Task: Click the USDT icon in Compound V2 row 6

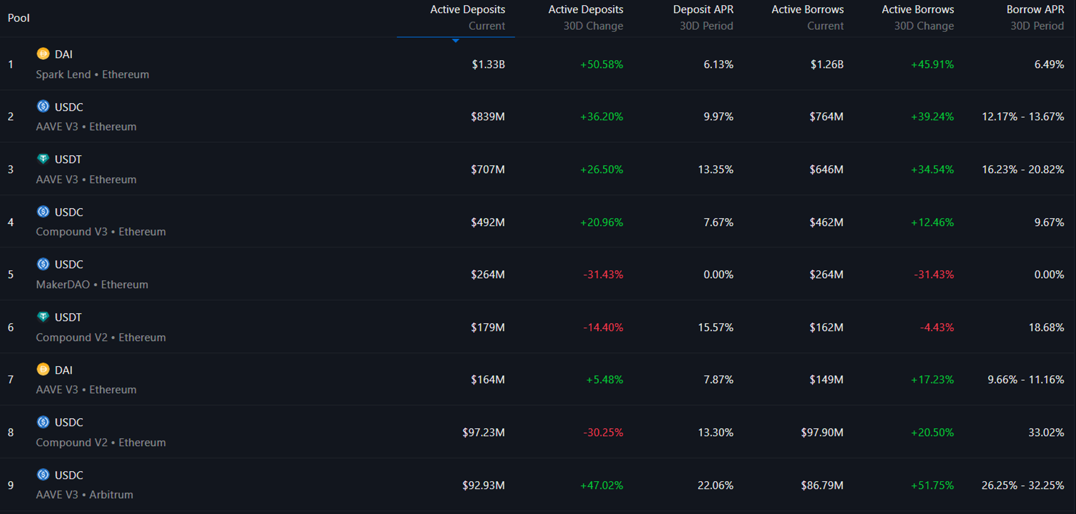Action: click(43, 317)
